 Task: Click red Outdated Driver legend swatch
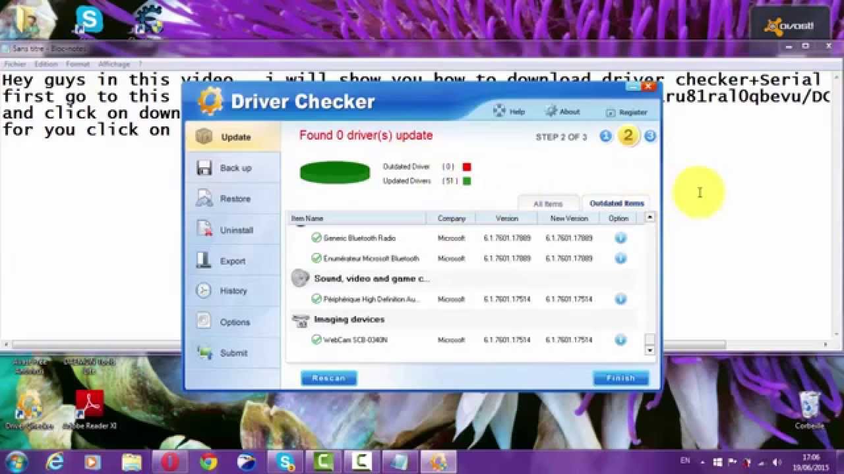[467, 167]
